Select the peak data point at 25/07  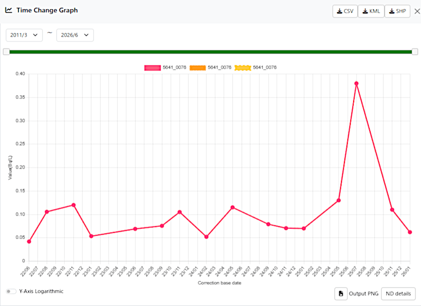click(356, 83)
